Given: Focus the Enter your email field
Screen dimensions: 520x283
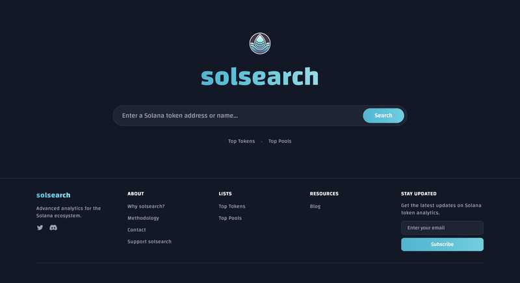Looking at the screenshot, I should (x=442, y=228).
